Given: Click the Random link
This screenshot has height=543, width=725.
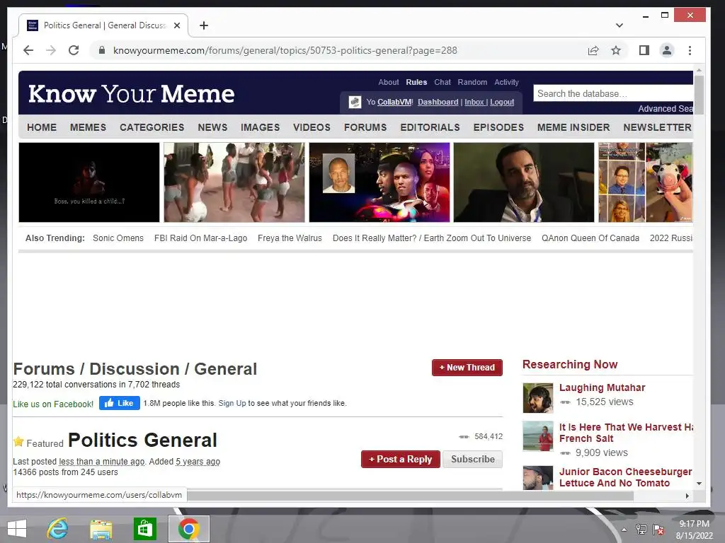Looking at the screenshot, I should 472,82.
